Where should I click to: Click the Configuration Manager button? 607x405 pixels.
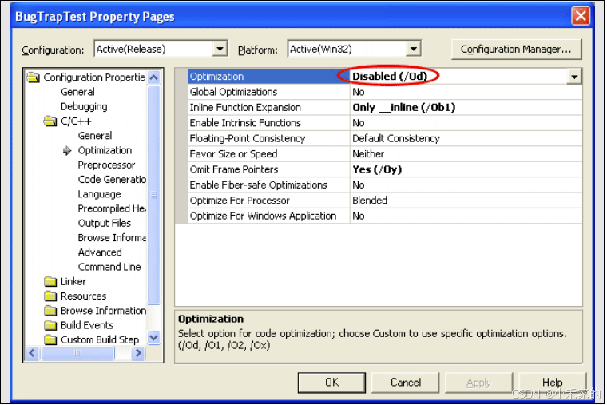[516, 50]
